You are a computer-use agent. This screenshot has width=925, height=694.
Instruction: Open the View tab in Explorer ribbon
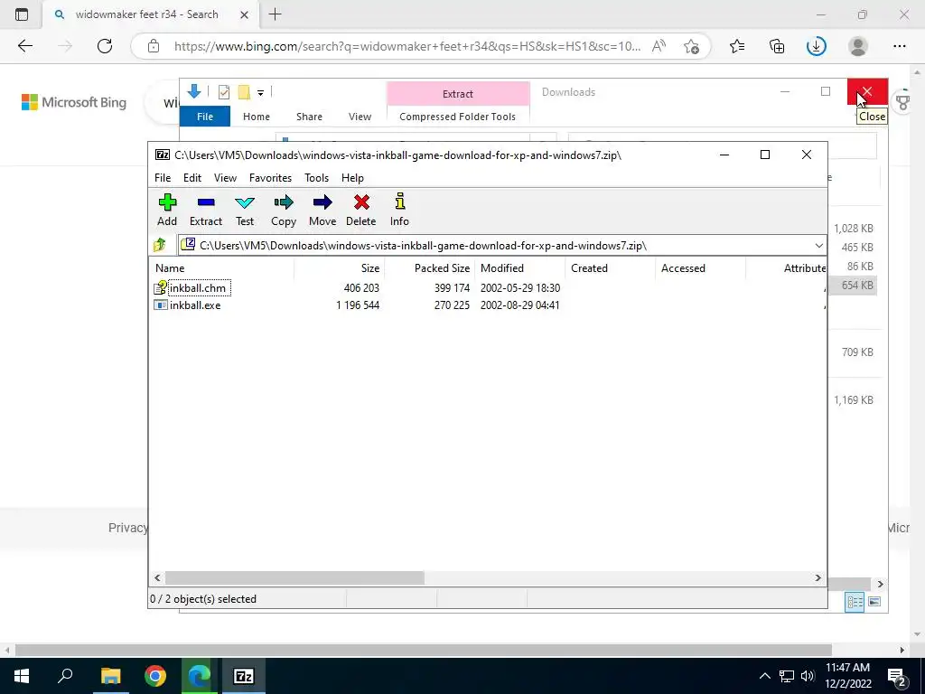[360, 117]
